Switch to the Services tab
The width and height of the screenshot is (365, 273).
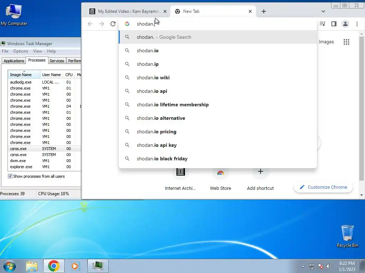click(x=57, y=60)
